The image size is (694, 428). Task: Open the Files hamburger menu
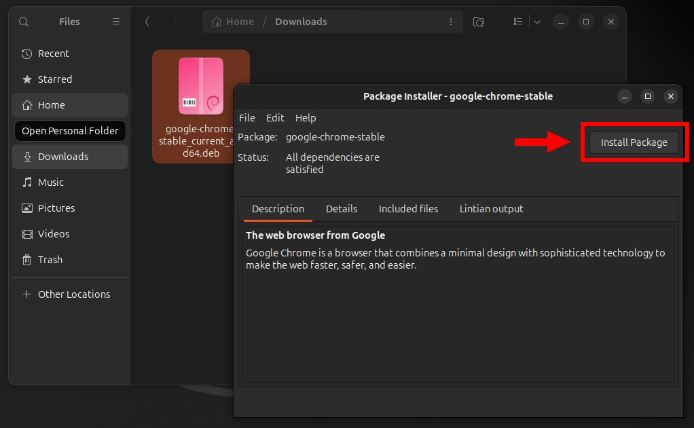coord(116,22)
